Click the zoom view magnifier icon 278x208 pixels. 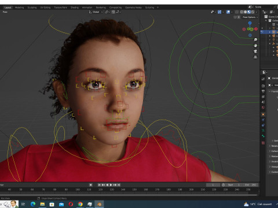point(255,40)
